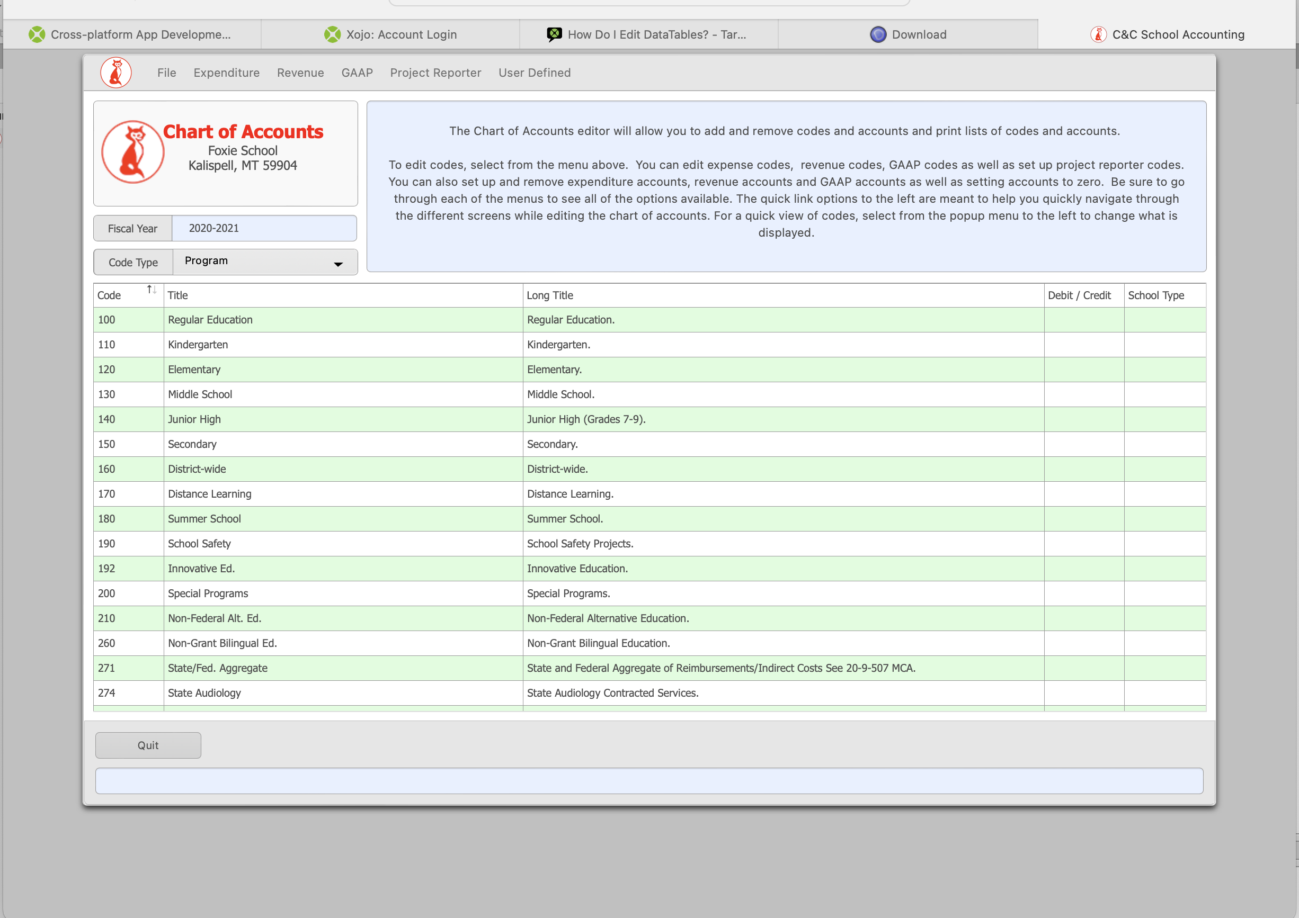Sort by the Long Title column header
1299x918 pixels.
[x=784, y=295]
